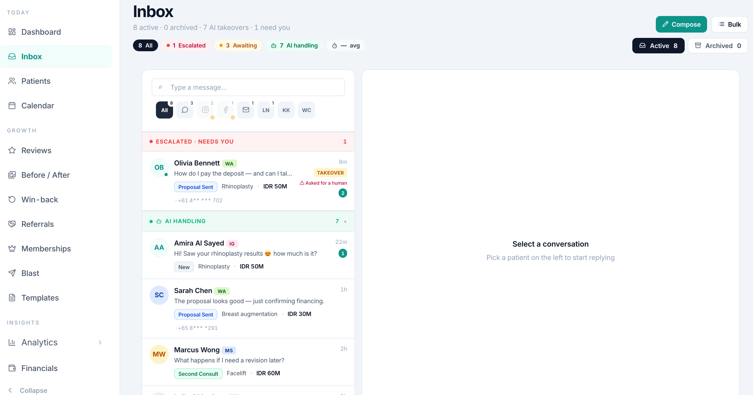Open Sarah Chen's conversation
Image resolution: width=753 pixels, height=395 pixels.
[248, 309]
